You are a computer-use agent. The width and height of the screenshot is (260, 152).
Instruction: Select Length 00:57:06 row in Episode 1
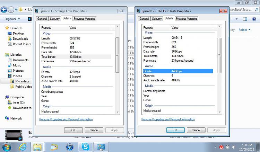(76, 38)
